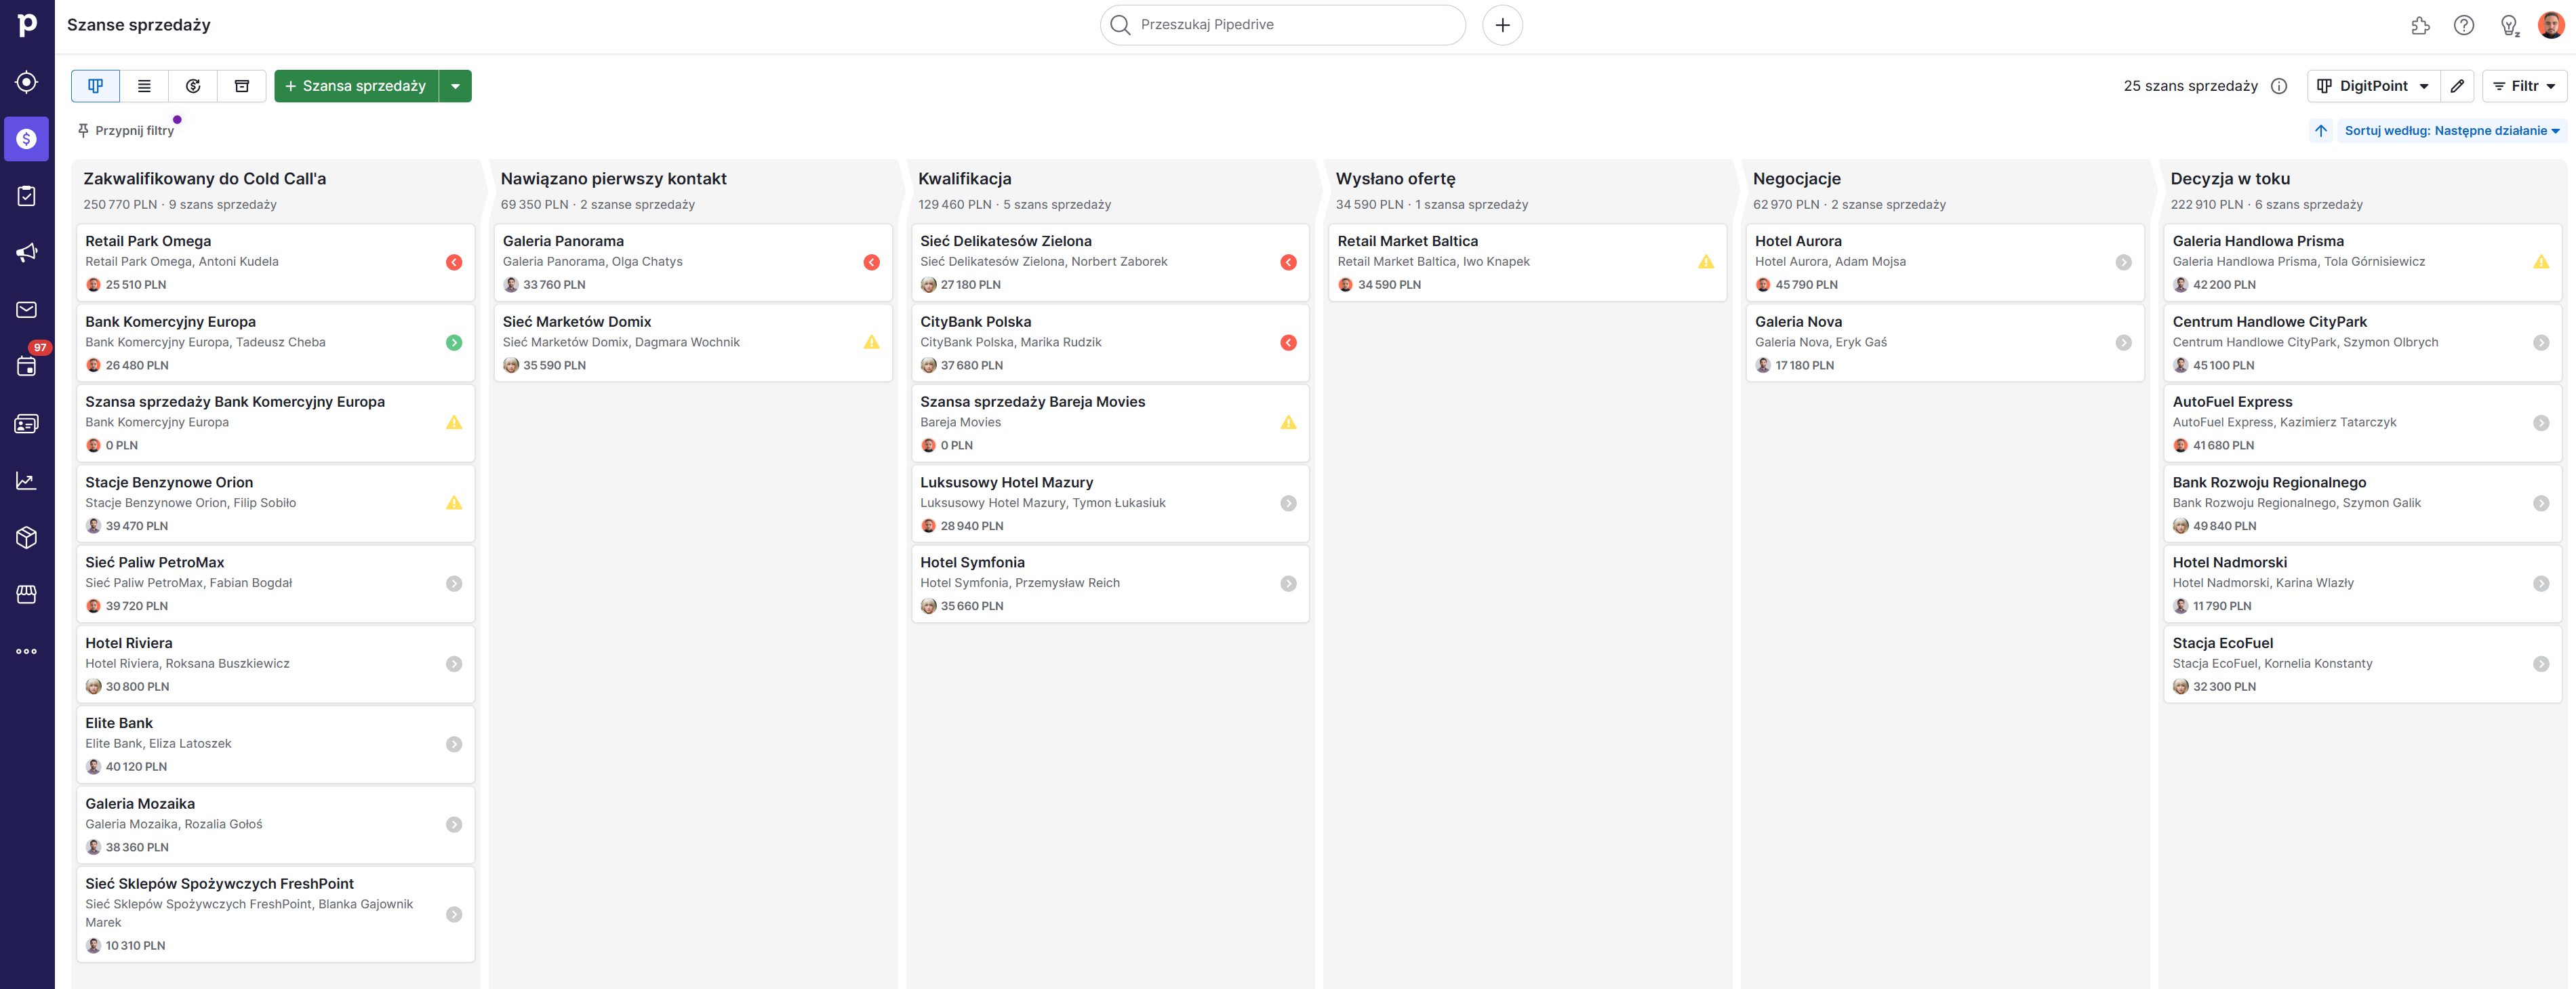Click the grey activity arrow on Hotel Riviera
This screenshot has width=2576, height=989.
(x=454, y=664)
